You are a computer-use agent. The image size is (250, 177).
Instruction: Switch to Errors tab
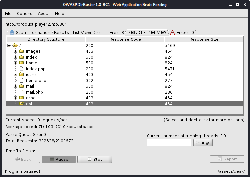[182, 32]
